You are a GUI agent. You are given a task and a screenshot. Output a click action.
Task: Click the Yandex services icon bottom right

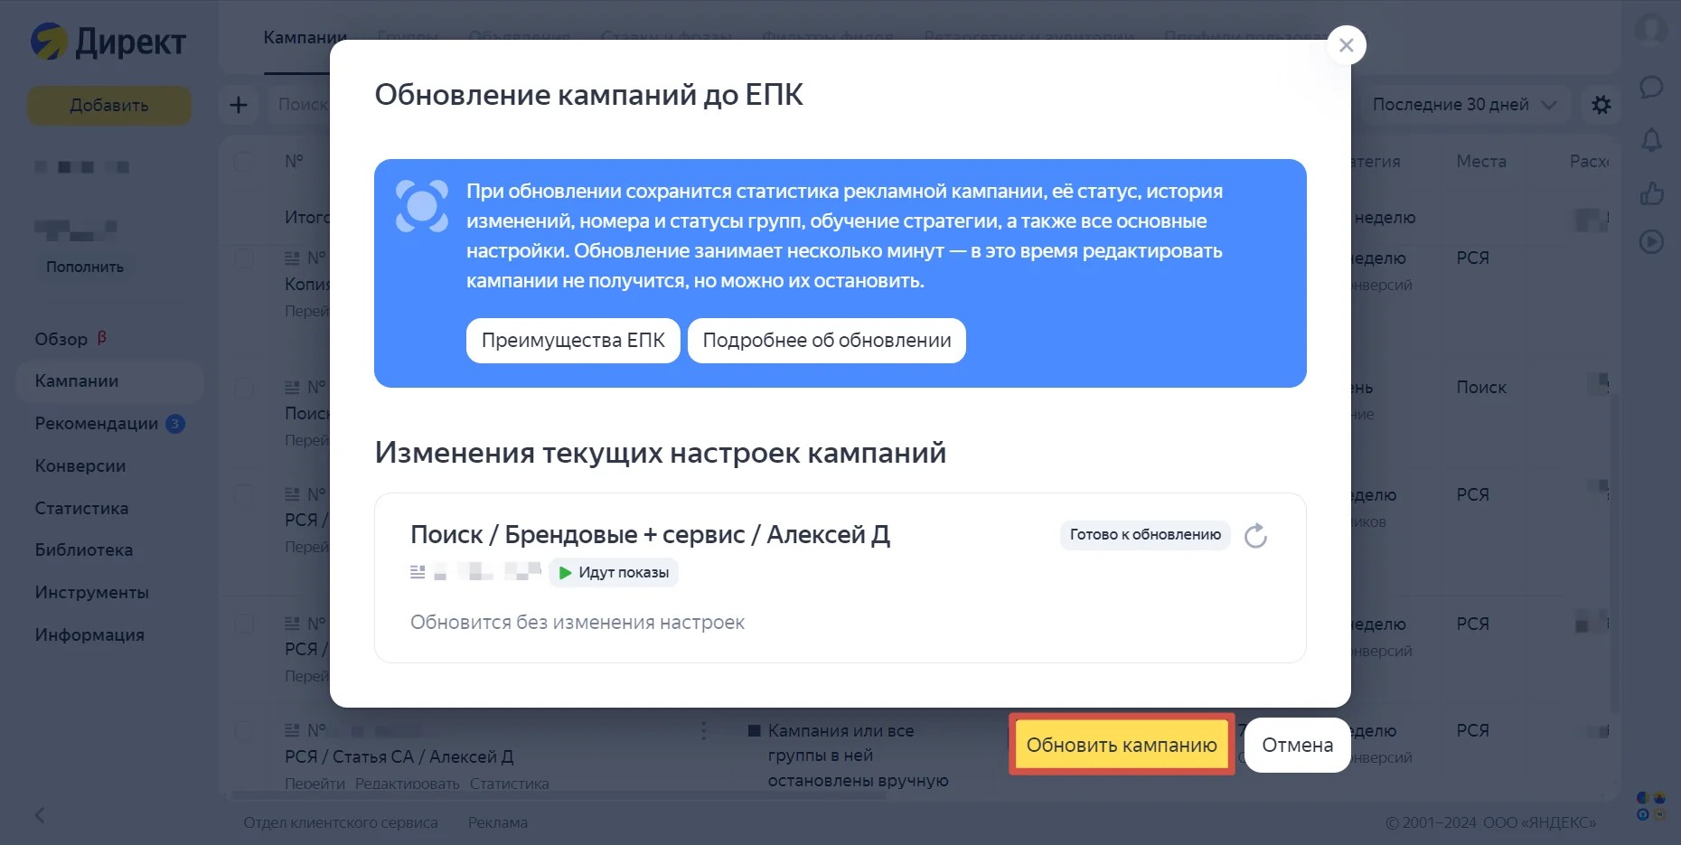pyautogui.click(x=1651, y=806)
